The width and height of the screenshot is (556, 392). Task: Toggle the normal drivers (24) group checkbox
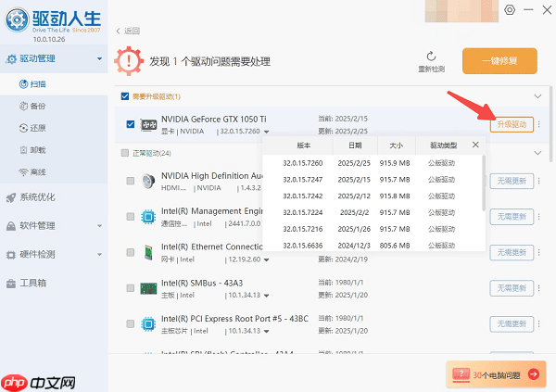pyautogui.click(x=125, y=153)
